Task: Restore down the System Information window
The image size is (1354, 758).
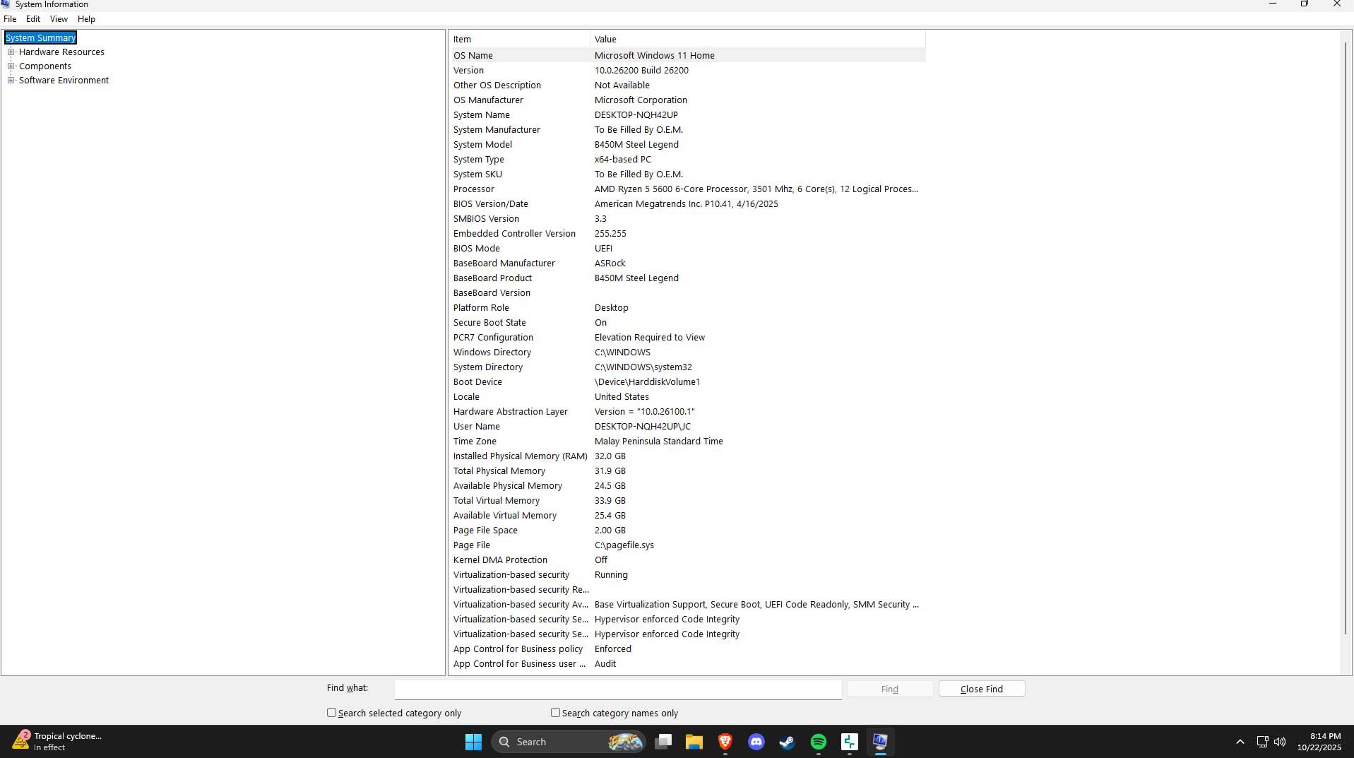Action: [1305, 4]
